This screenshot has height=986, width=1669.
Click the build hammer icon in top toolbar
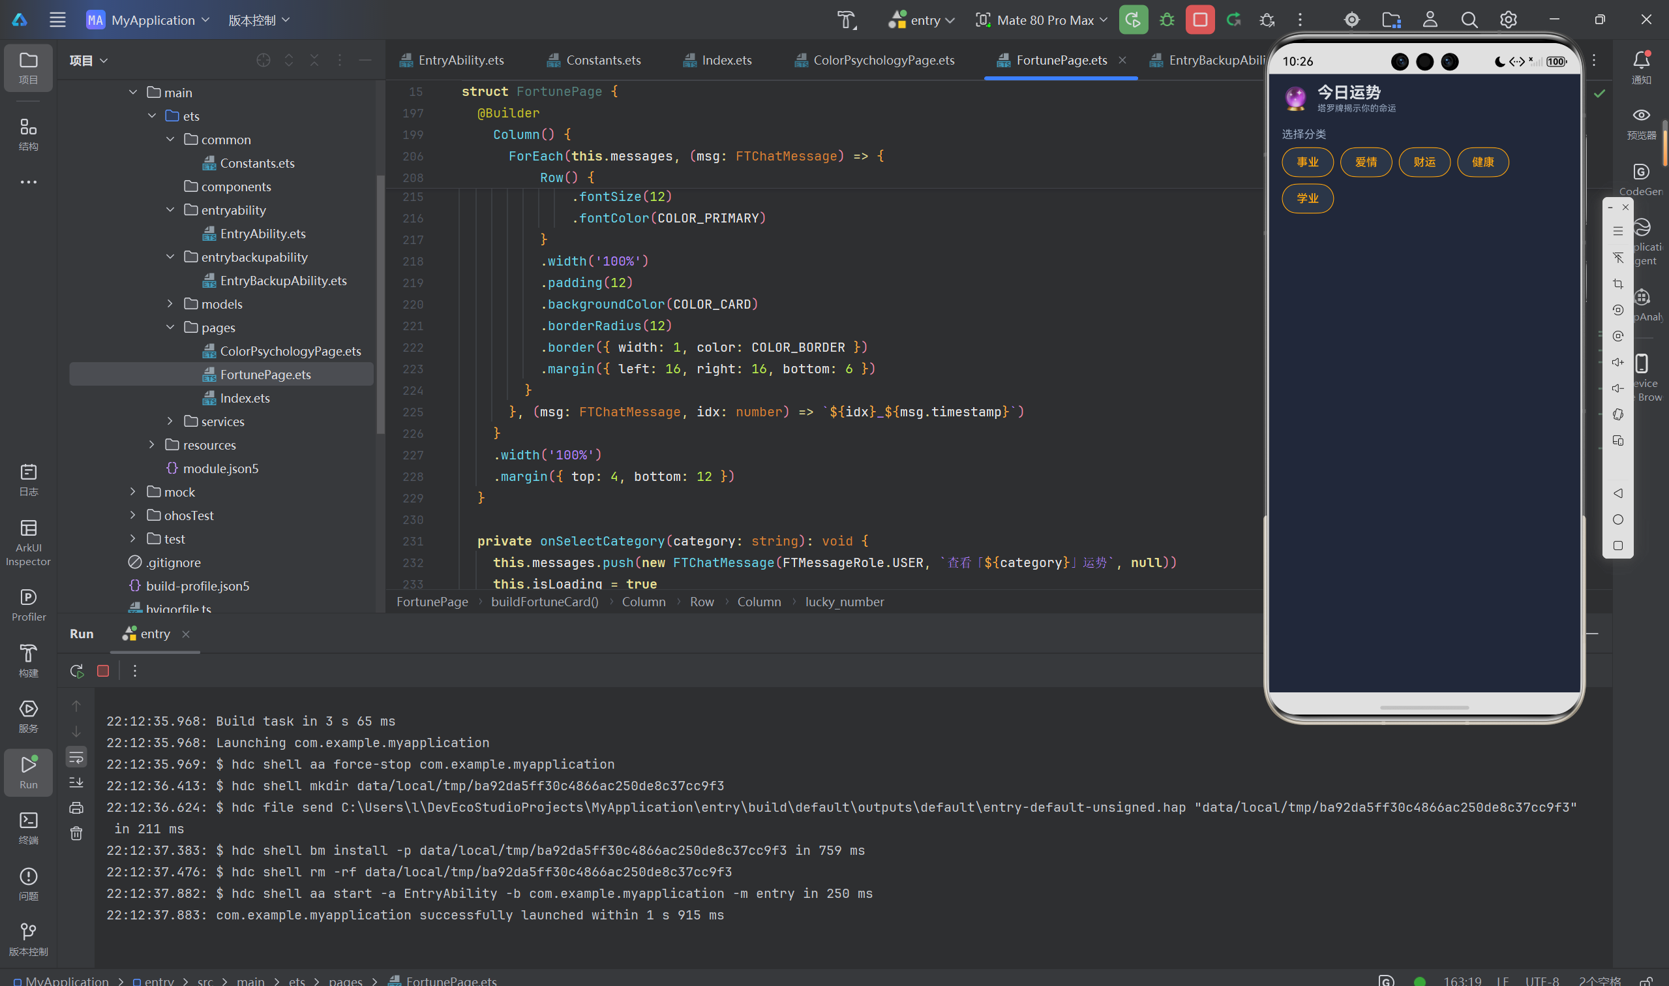(847, 20)
